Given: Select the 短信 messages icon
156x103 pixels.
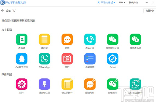Looking at the screenshot, I should (x=67, y=39).
